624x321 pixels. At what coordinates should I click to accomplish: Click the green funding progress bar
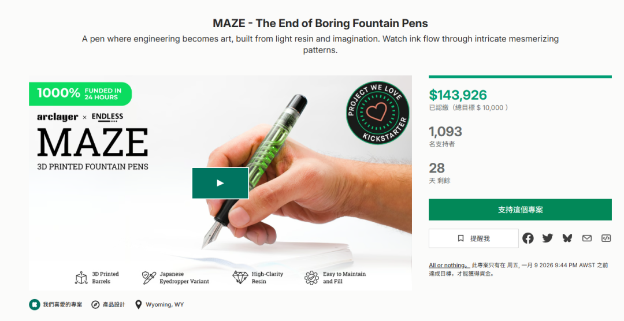[520, 76]
